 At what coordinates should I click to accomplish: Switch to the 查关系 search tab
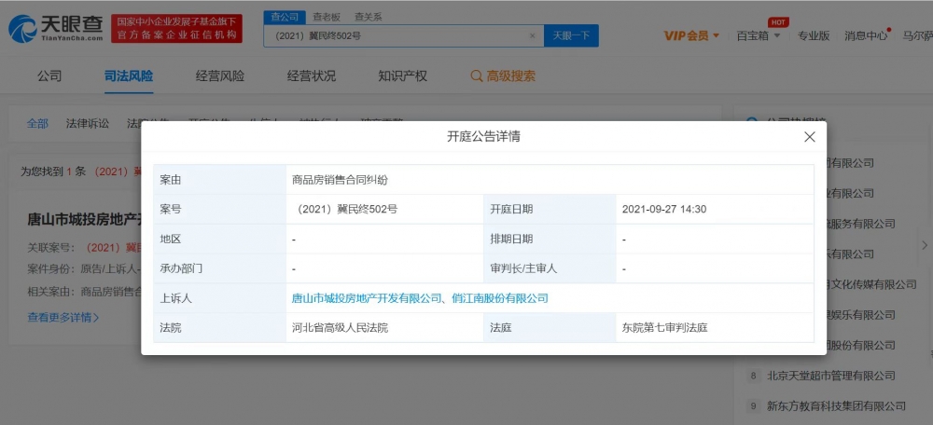point(368,17)
